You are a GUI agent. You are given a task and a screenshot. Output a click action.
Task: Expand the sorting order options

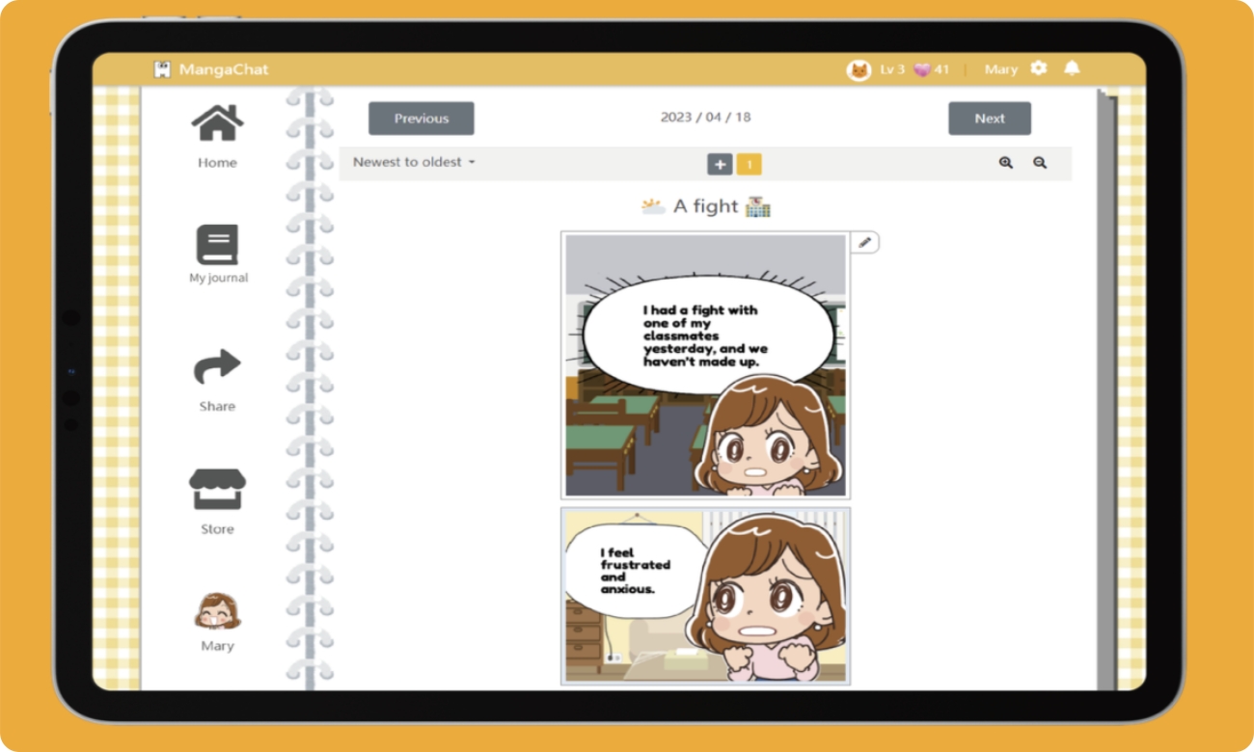pos(472,163)
